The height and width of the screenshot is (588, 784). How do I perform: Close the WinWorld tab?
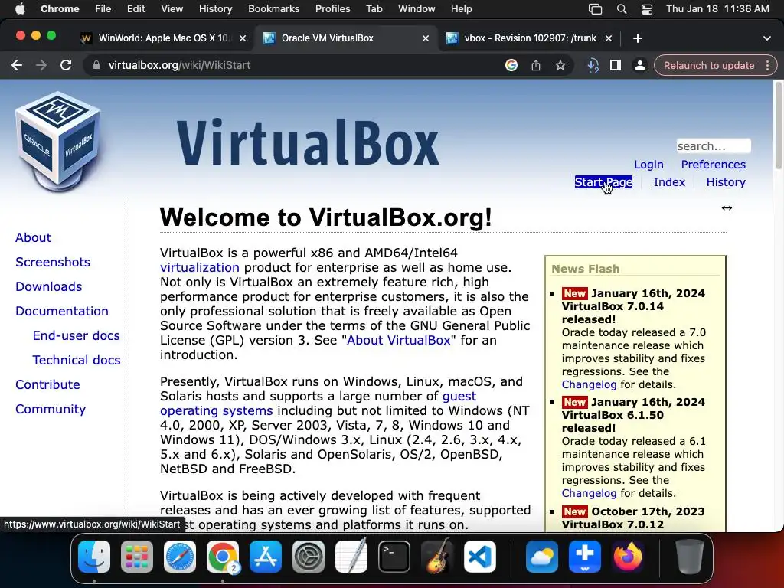[x=243, y=38]
